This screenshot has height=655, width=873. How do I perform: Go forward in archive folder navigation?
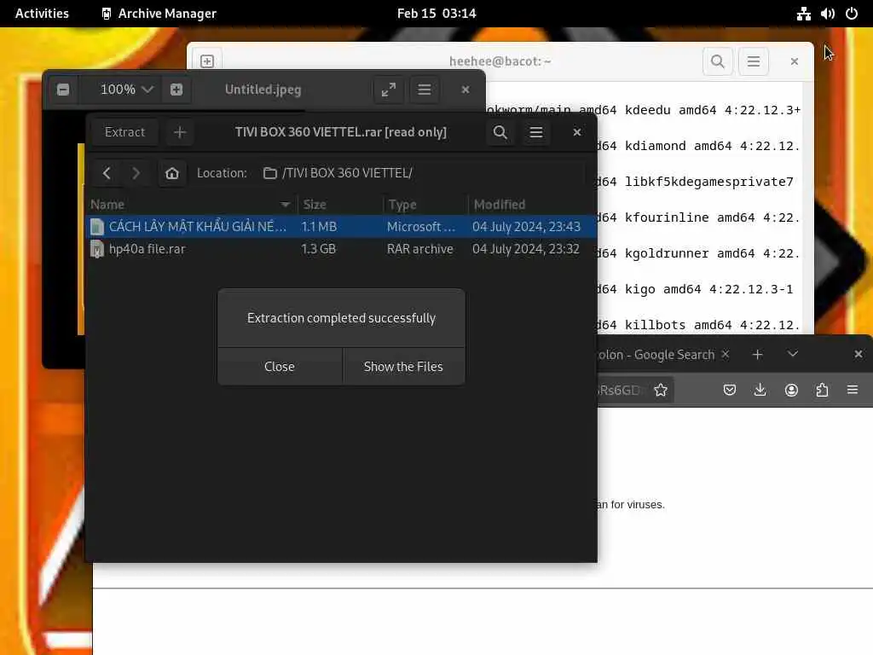tap(136, 173)
